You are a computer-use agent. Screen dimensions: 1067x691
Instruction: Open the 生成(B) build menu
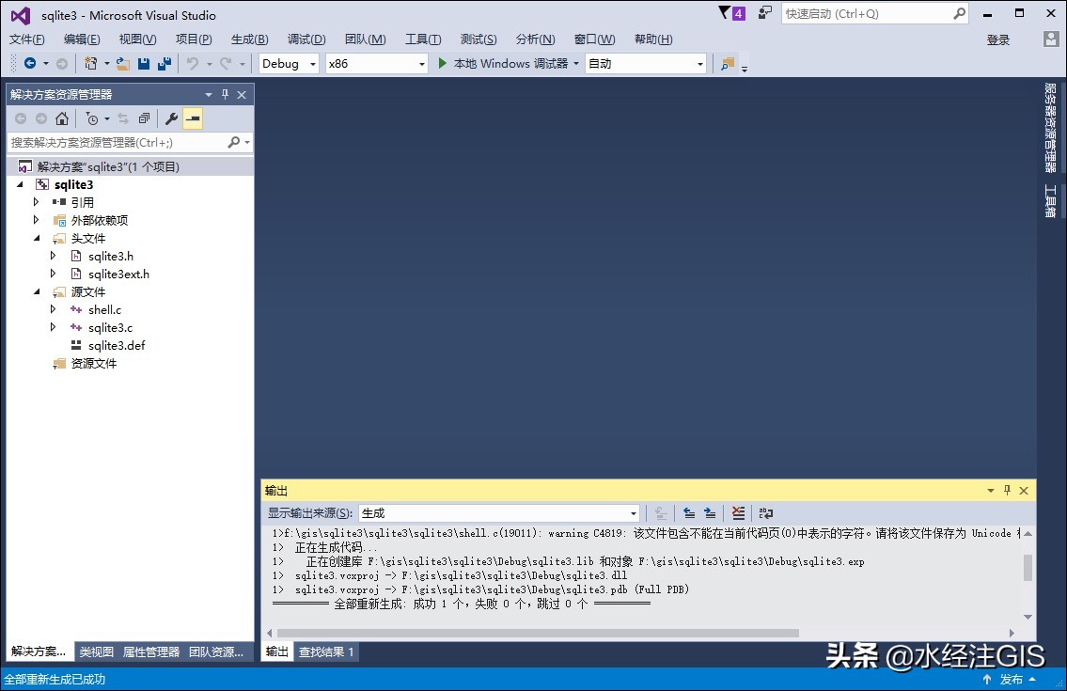coord(250,39)
